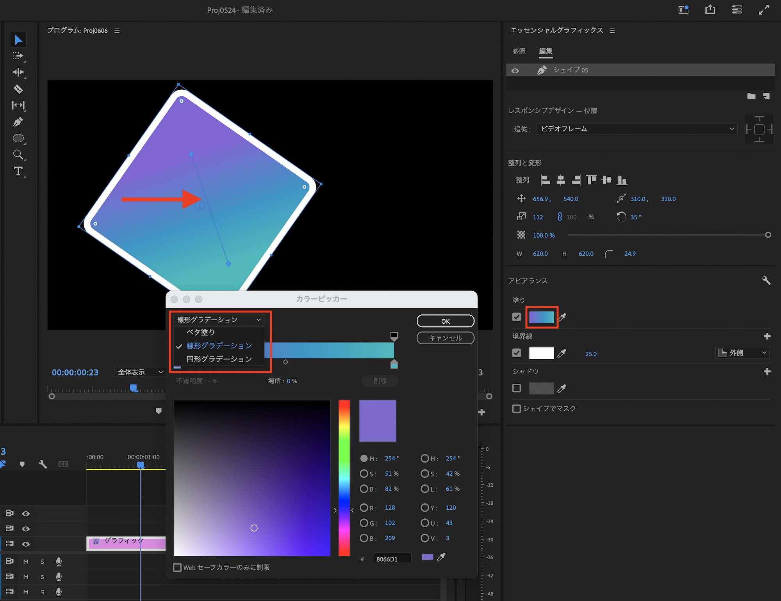781x601 pixels.
Task: Select the Zoom tool
Action: click(x=18, y=155)
